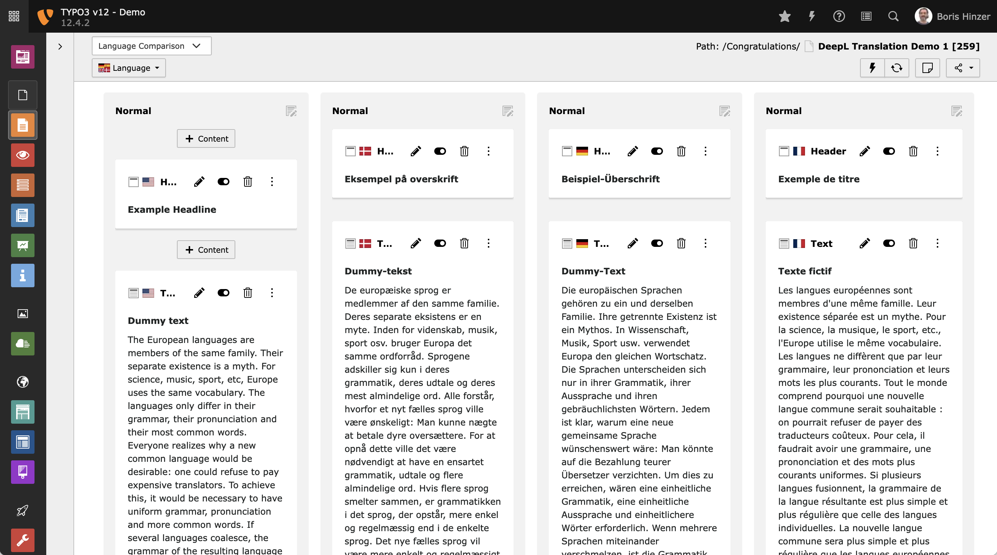Toggle visibility on German Beispiel-Überschrift header
The image size is (997, 555).
(x=656, y=151)
